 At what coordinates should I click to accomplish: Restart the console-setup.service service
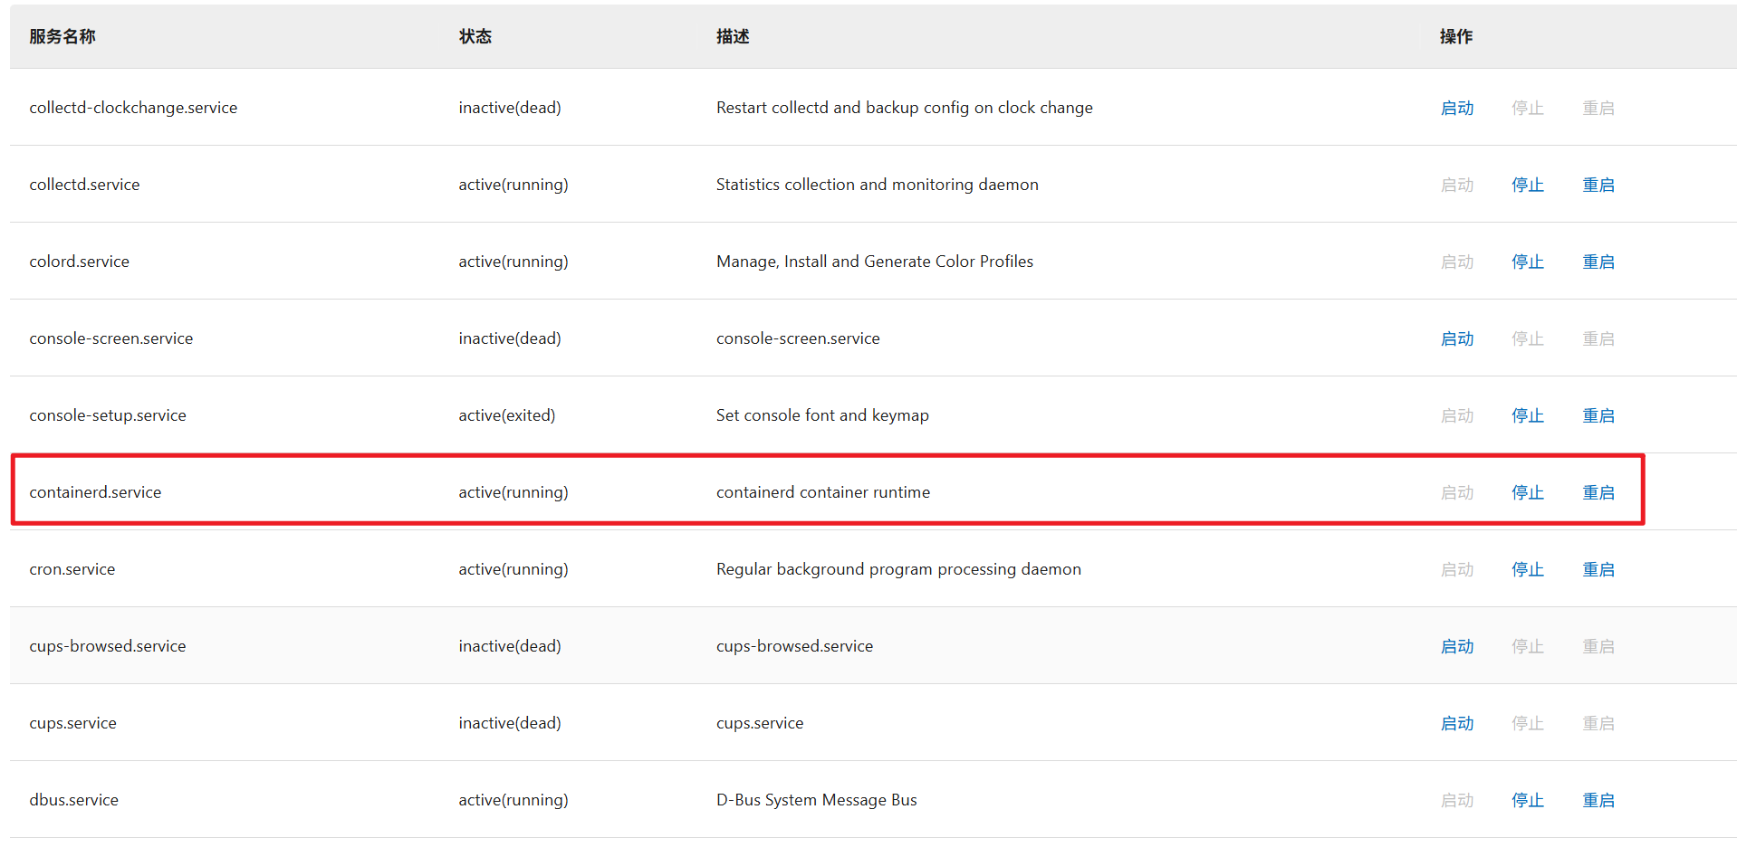click(x=1598, y=415)
